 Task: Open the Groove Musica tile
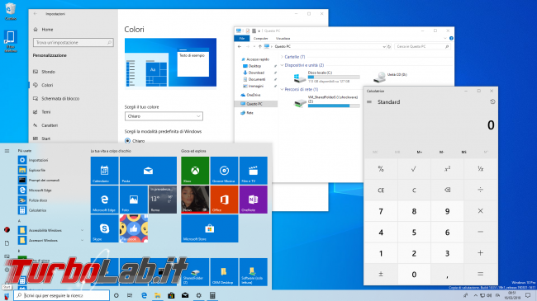coord(224,171)
